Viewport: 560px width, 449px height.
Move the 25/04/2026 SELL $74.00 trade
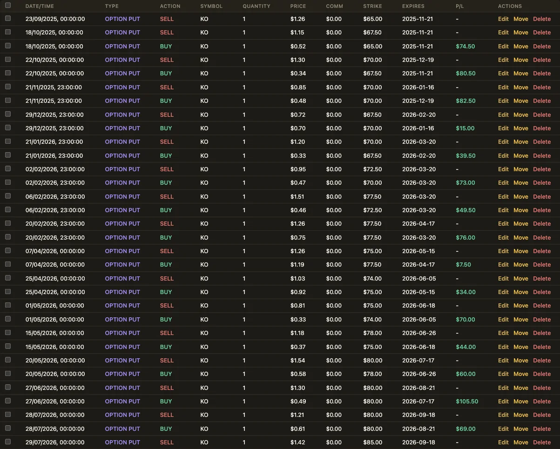click(x=520, y=279)
